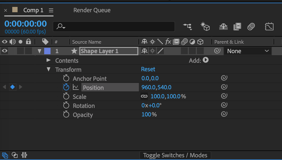Screen dimensions: 282x160
Task: Open the Add shape contents menu
Action: click(x=206, y=60)
